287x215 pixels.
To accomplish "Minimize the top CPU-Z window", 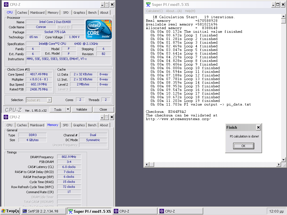I will coord(102,4).
